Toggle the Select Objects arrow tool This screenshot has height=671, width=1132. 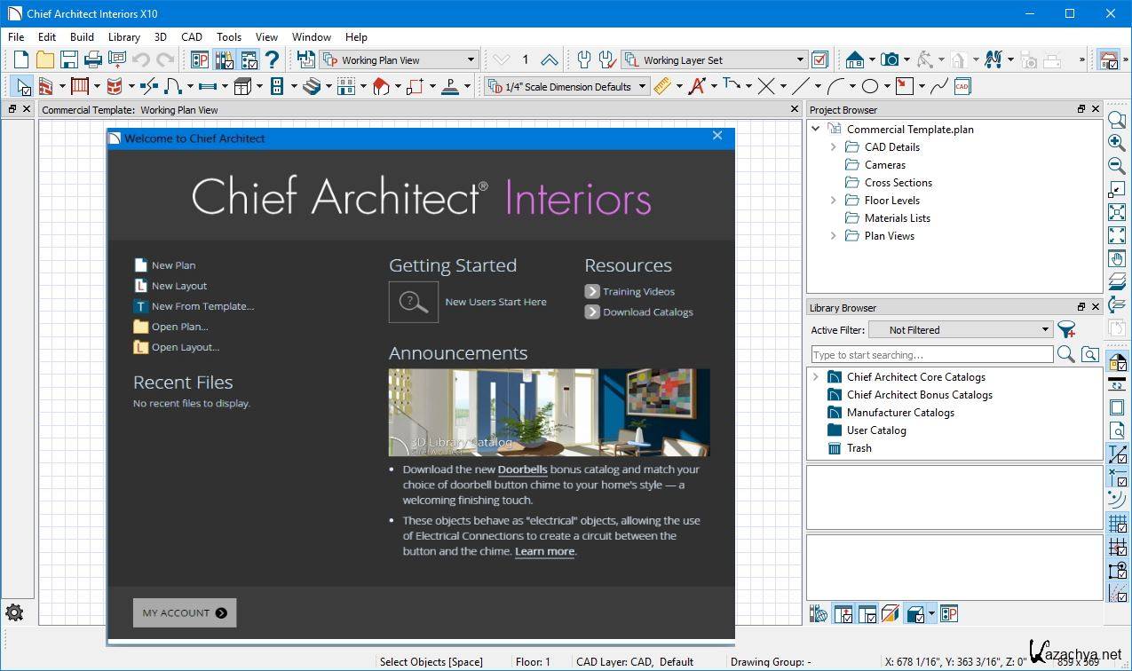(x=21, y=86)
